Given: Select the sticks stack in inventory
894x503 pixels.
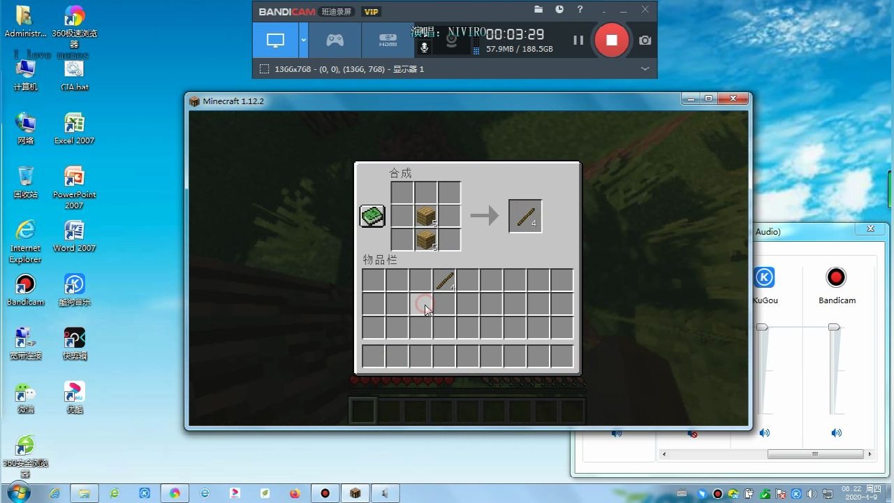Looking at the screenshot, I should (445, 281).
